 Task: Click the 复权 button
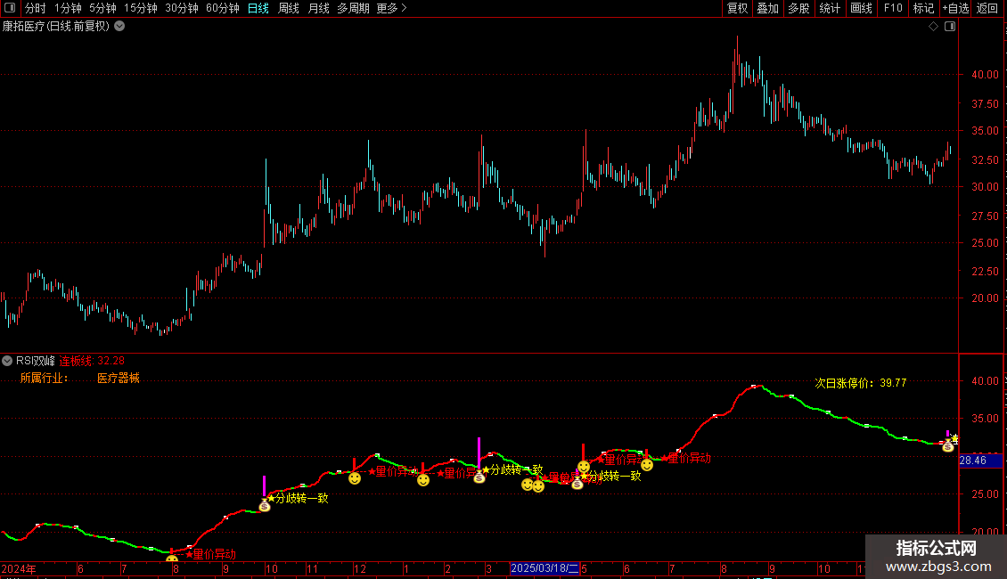[x=737, y=8]
